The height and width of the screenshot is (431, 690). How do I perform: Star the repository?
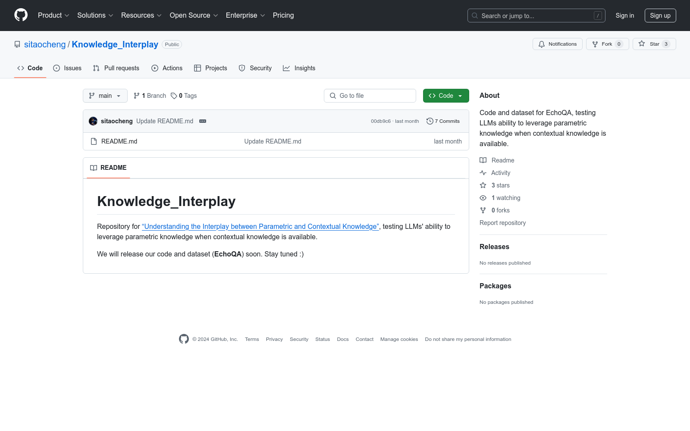pos(654,44)
